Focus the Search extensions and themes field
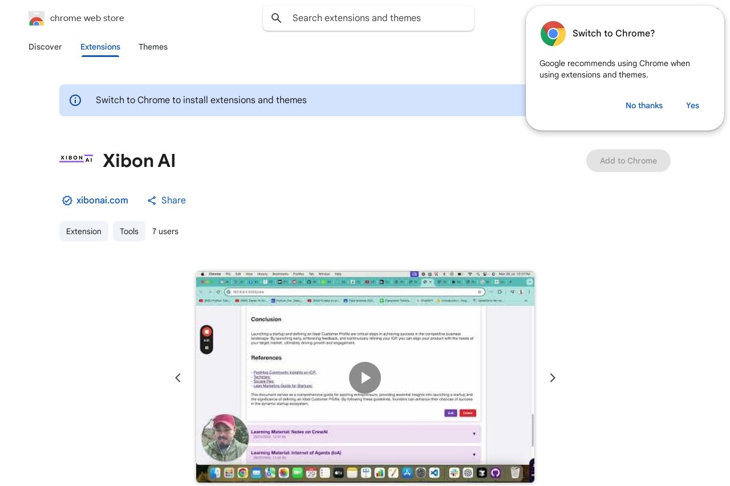730x486 pixels. click(368, 18)
